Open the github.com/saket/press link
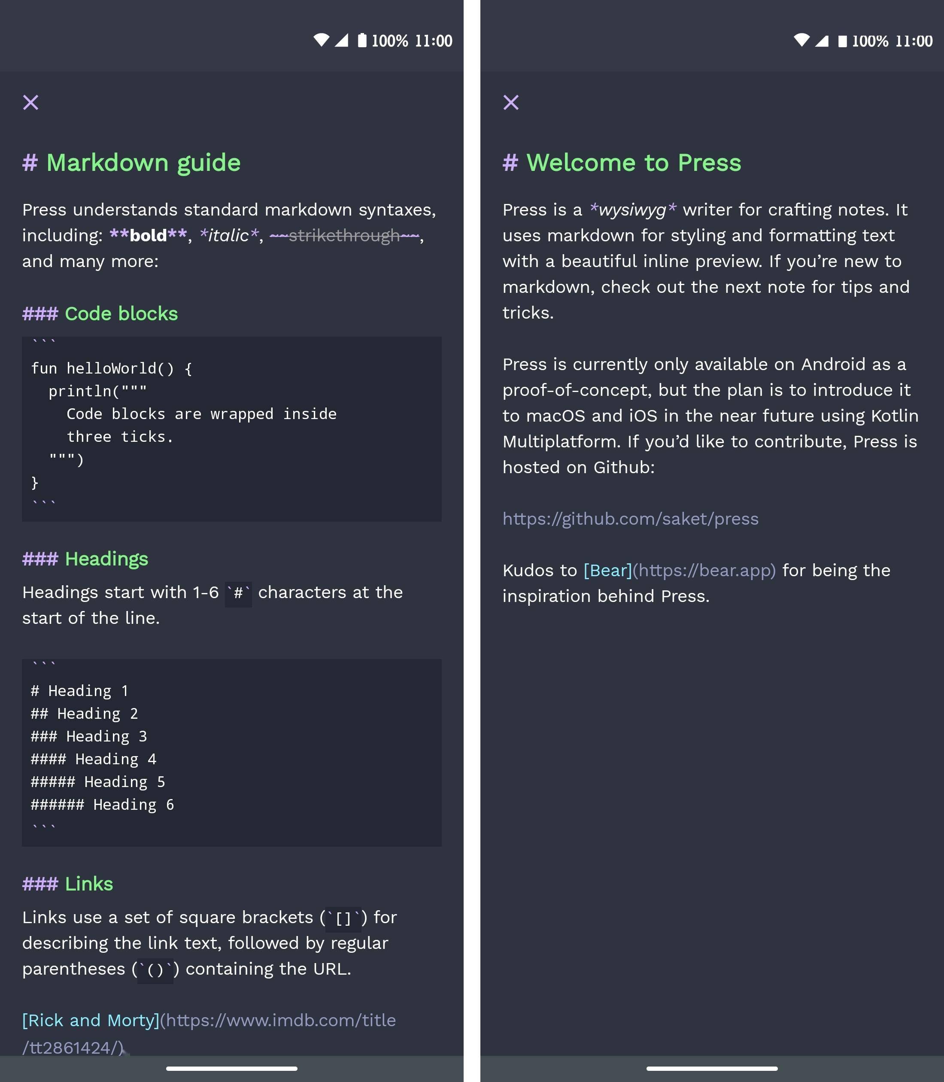Viewport: 944px width, 1082px height. point(630,519)
